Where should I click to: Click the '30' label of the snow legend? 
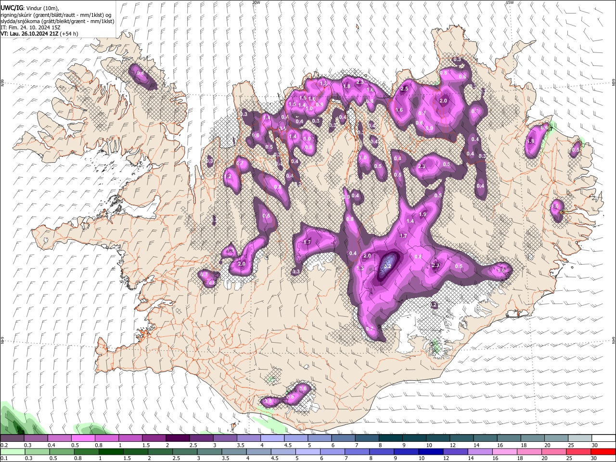pos(594,445)
